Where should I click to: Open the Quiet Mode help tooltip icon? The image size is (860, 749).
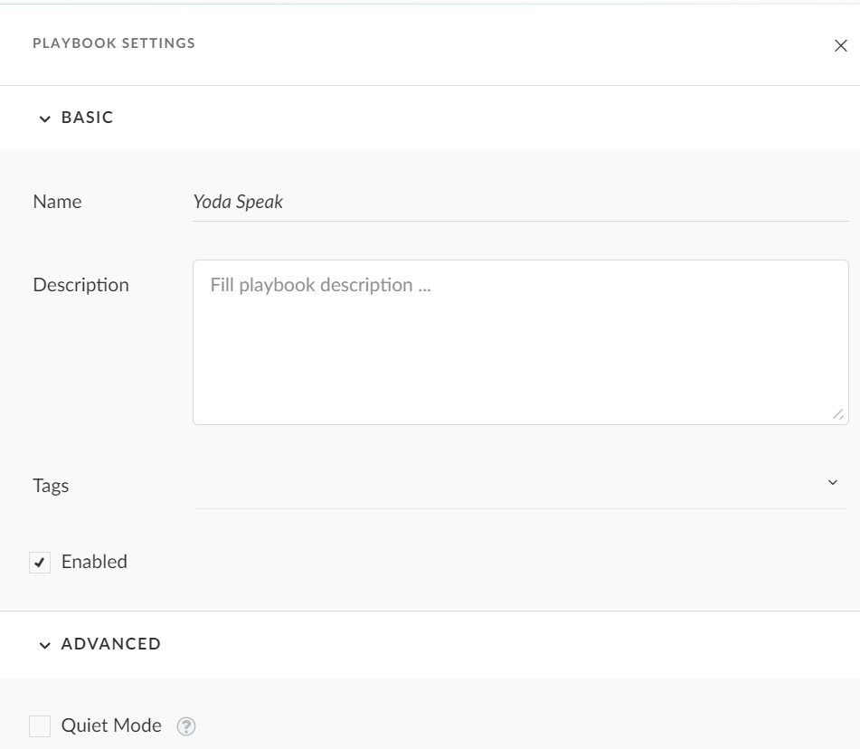pos(186,726)
